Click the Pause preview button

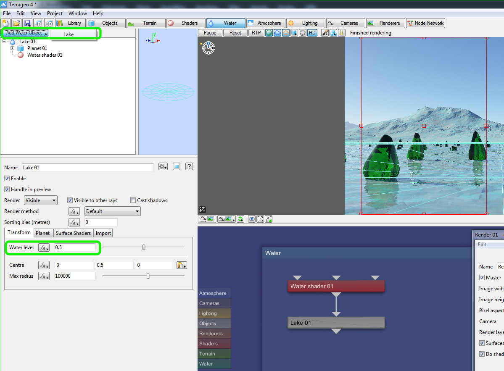pos(210,33)
